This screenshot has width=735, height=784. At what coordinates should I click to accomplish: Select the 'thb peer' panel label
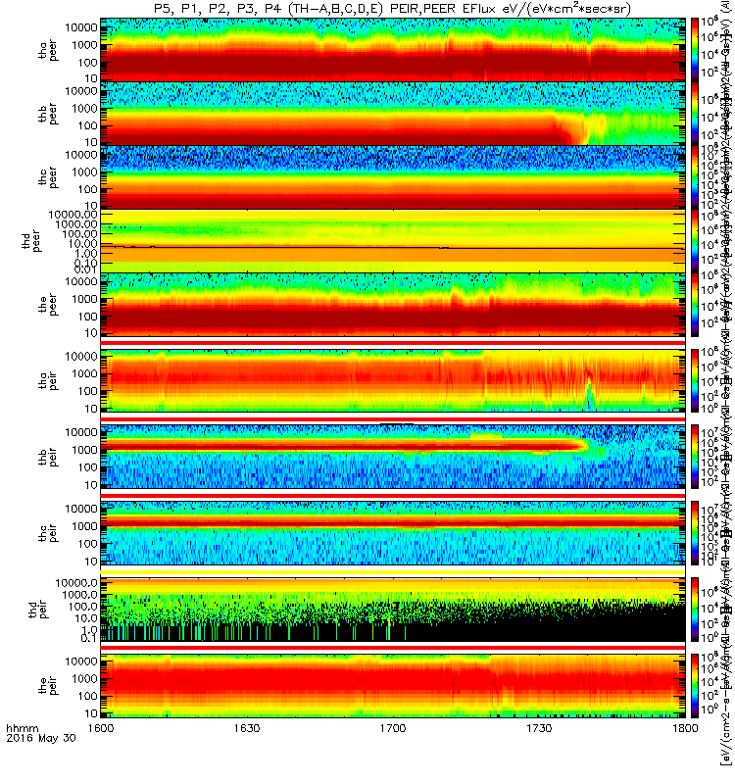tap(48, 114)
